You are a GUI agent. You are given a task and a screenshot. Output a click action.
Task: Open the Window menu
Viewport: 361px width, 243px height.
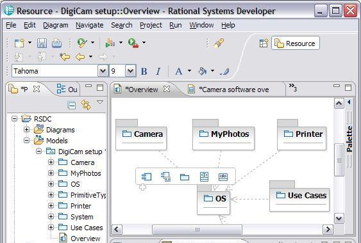point(201,25)
